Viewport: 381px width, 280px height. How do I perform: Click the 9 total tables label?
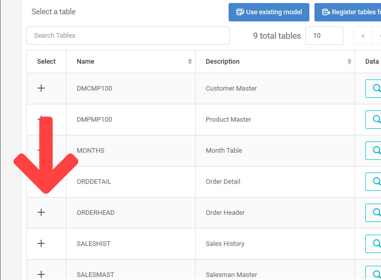pyautogui.click(x=277, y=36)
